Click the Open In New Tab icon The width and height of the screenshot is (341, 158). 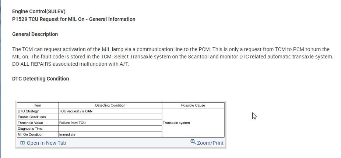[x=22, y=143]
